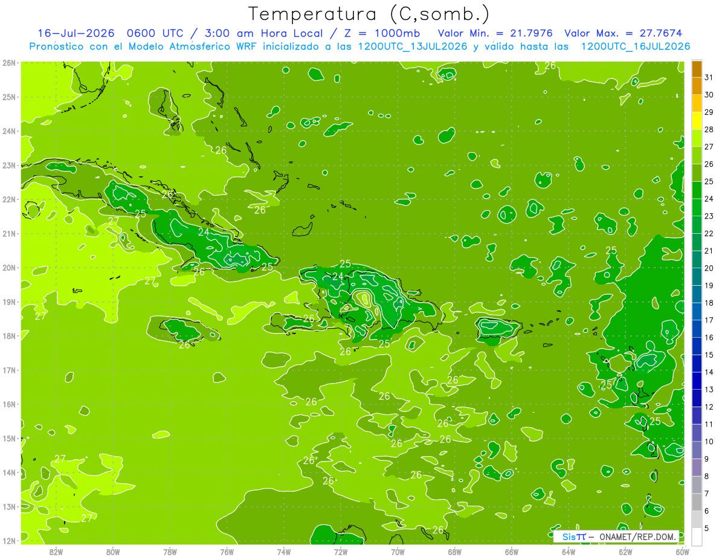Image resolution: width=725 pixels, height=560 pixels.
Task: Click the '60W' longitude axis label
Action: (683, 552)
